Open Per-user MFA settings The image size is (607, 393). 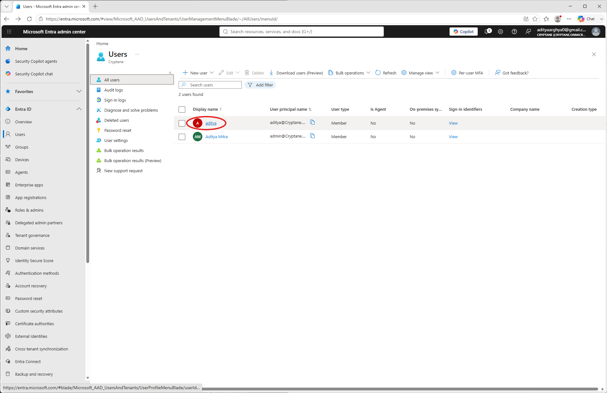coord(467,73)
